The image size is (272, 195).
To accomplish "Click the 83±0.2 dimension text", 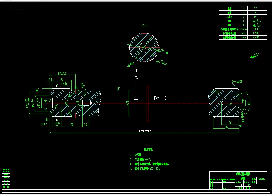I will (62, 74).
